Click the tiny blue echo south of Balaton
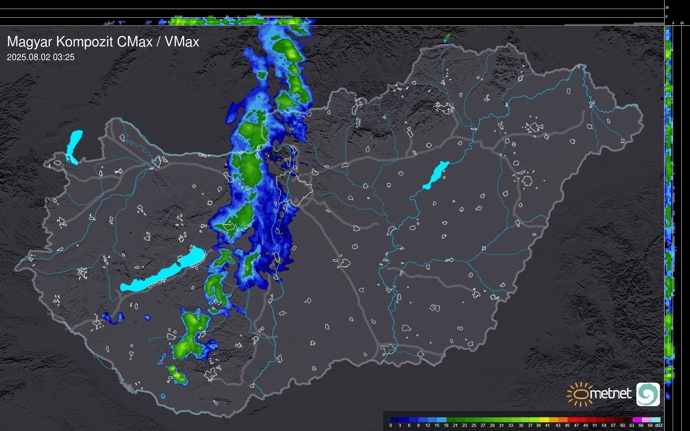This screenshot has width=690, height=431. 147,317
